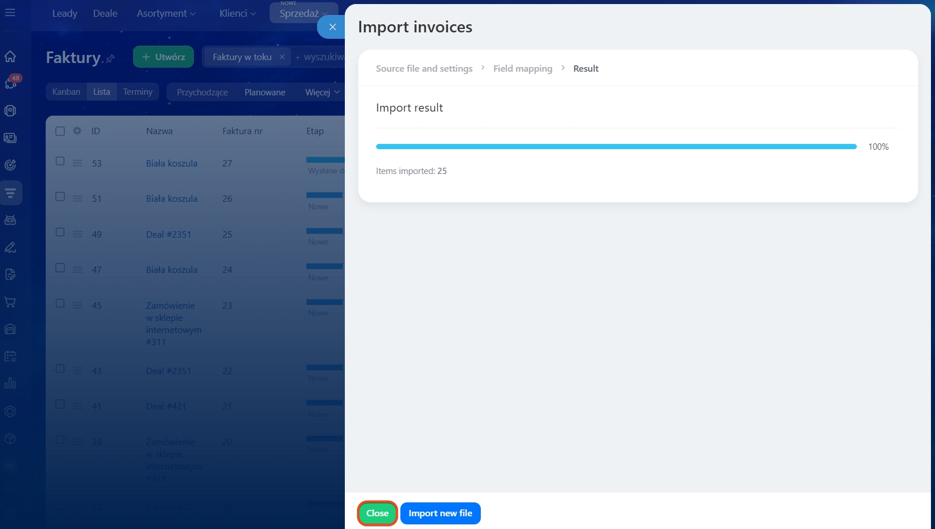Click the pen signature icon in sidebar
Viewport: 935px width, 529px height.
click(x=10, y=247)
